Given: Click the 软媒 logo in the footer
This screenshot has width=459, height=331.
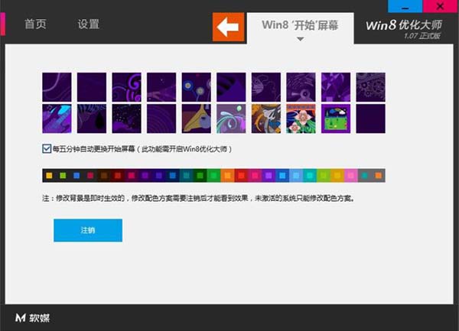Looking at the screenshot, I should coord(32,318).
